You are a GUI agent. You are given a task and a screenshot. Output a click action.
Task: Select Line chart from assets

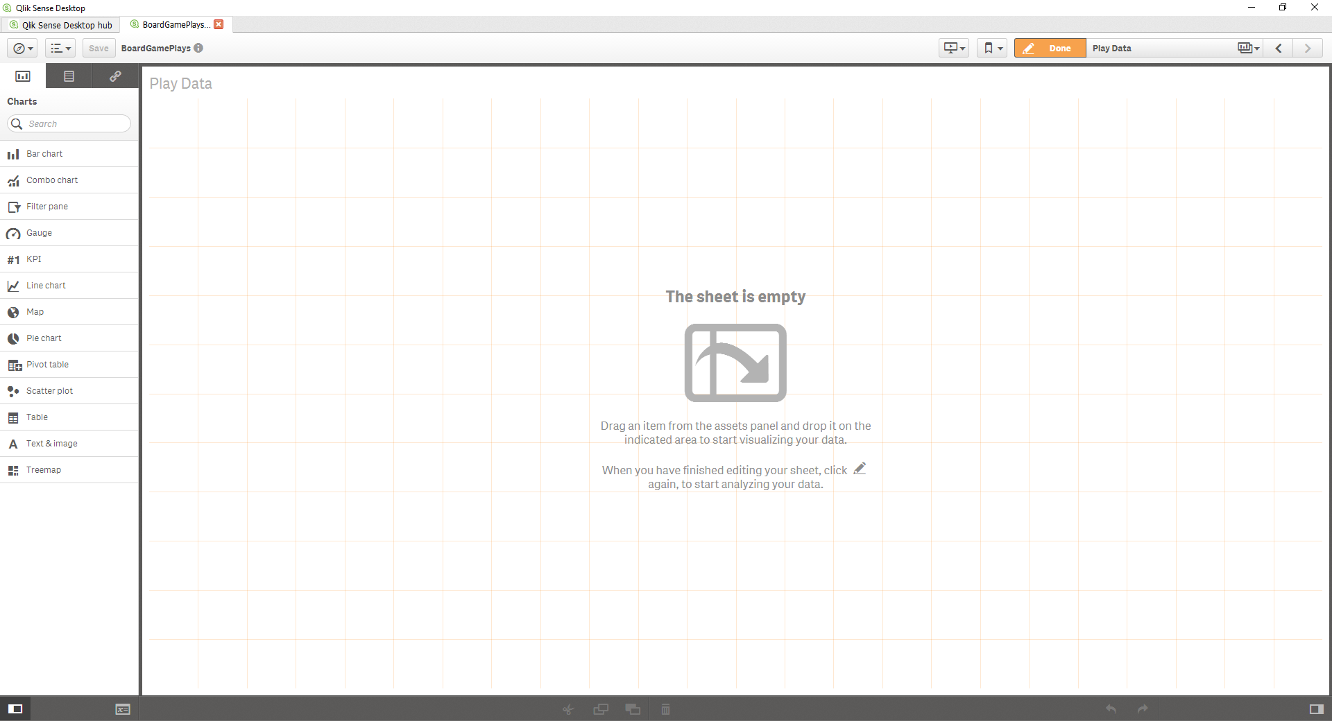pyautogui.click(x=69, y=286)
